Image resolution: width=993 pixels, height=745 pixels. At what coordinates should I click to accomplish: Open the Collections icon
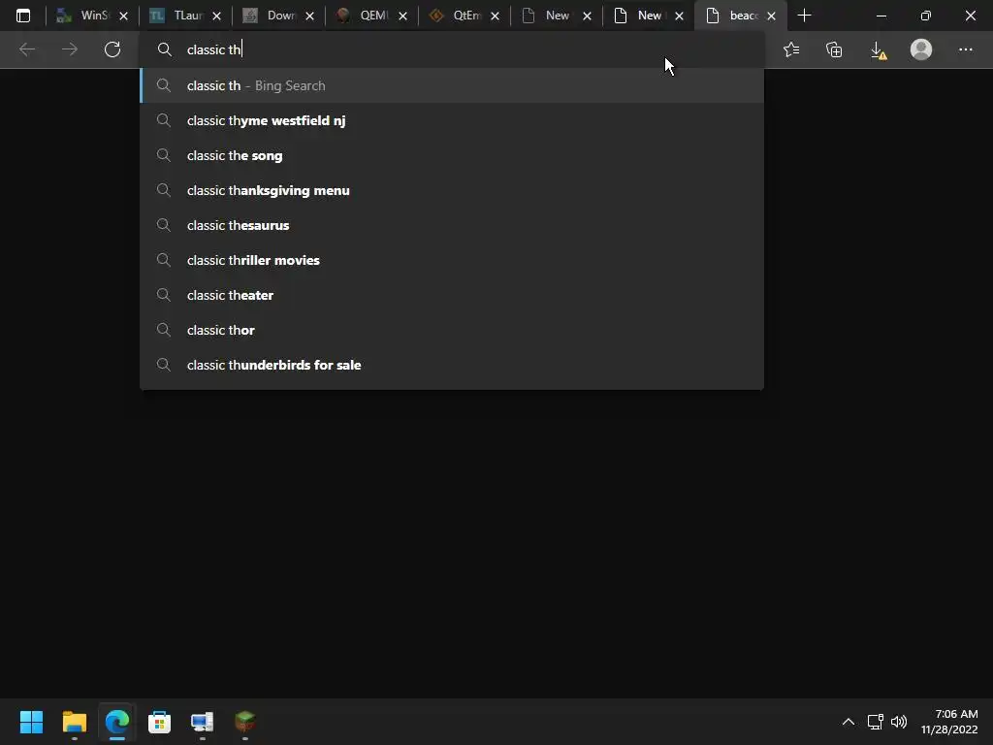[835, 49]
